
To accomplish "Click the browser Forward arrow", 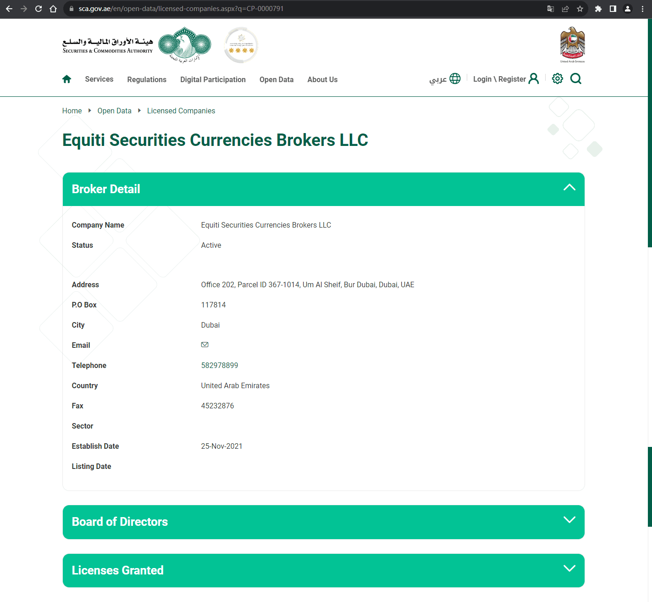I will pos(24,9).
